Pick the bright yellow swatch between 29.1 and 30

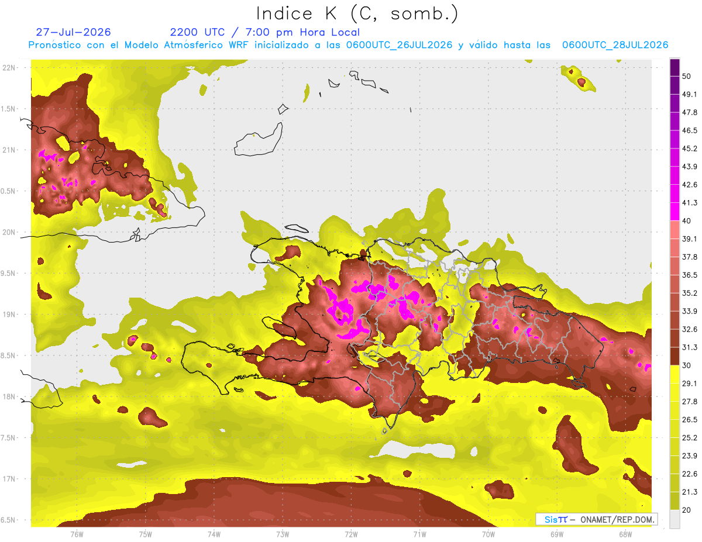pyautogui.click(x=675, y=374)
